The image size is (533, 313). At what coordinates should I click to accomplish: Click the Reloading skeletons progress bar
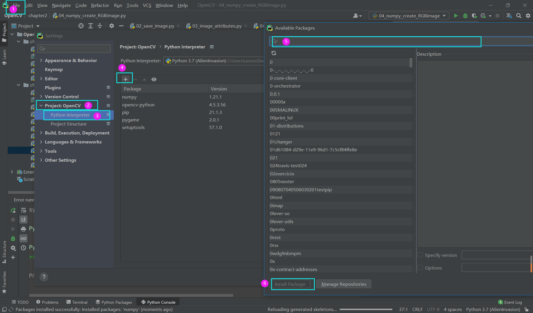coord(366,310)
